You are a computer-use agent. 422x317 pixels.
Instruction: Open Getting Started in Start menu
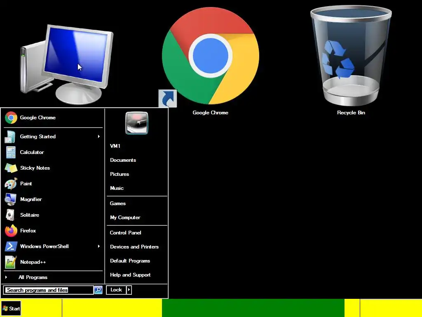point(53,136)
